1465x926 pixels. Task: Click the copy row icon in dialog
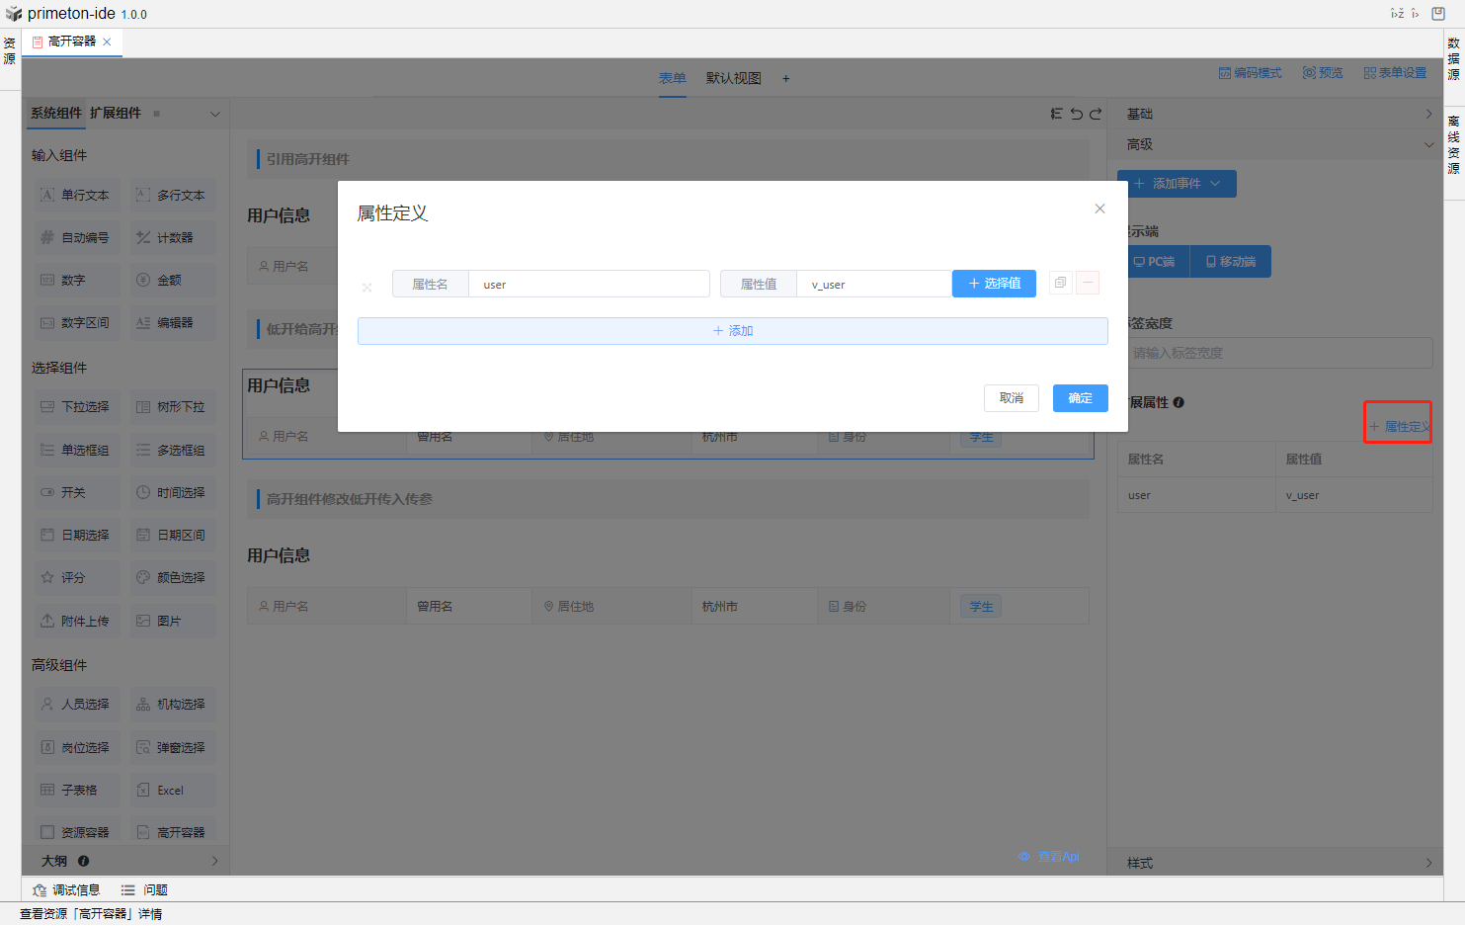(x=1060, y=284)
